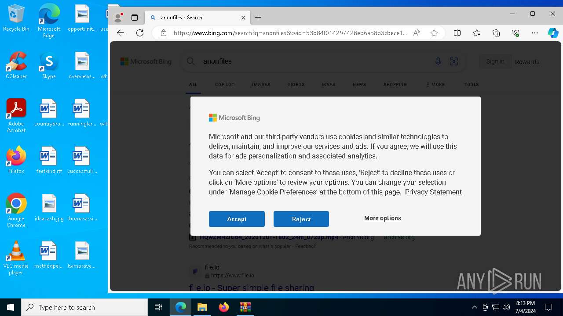Launch Copilot sidebar in Edge
Screen dimensions: 563x316
click(x=553, y=33)
